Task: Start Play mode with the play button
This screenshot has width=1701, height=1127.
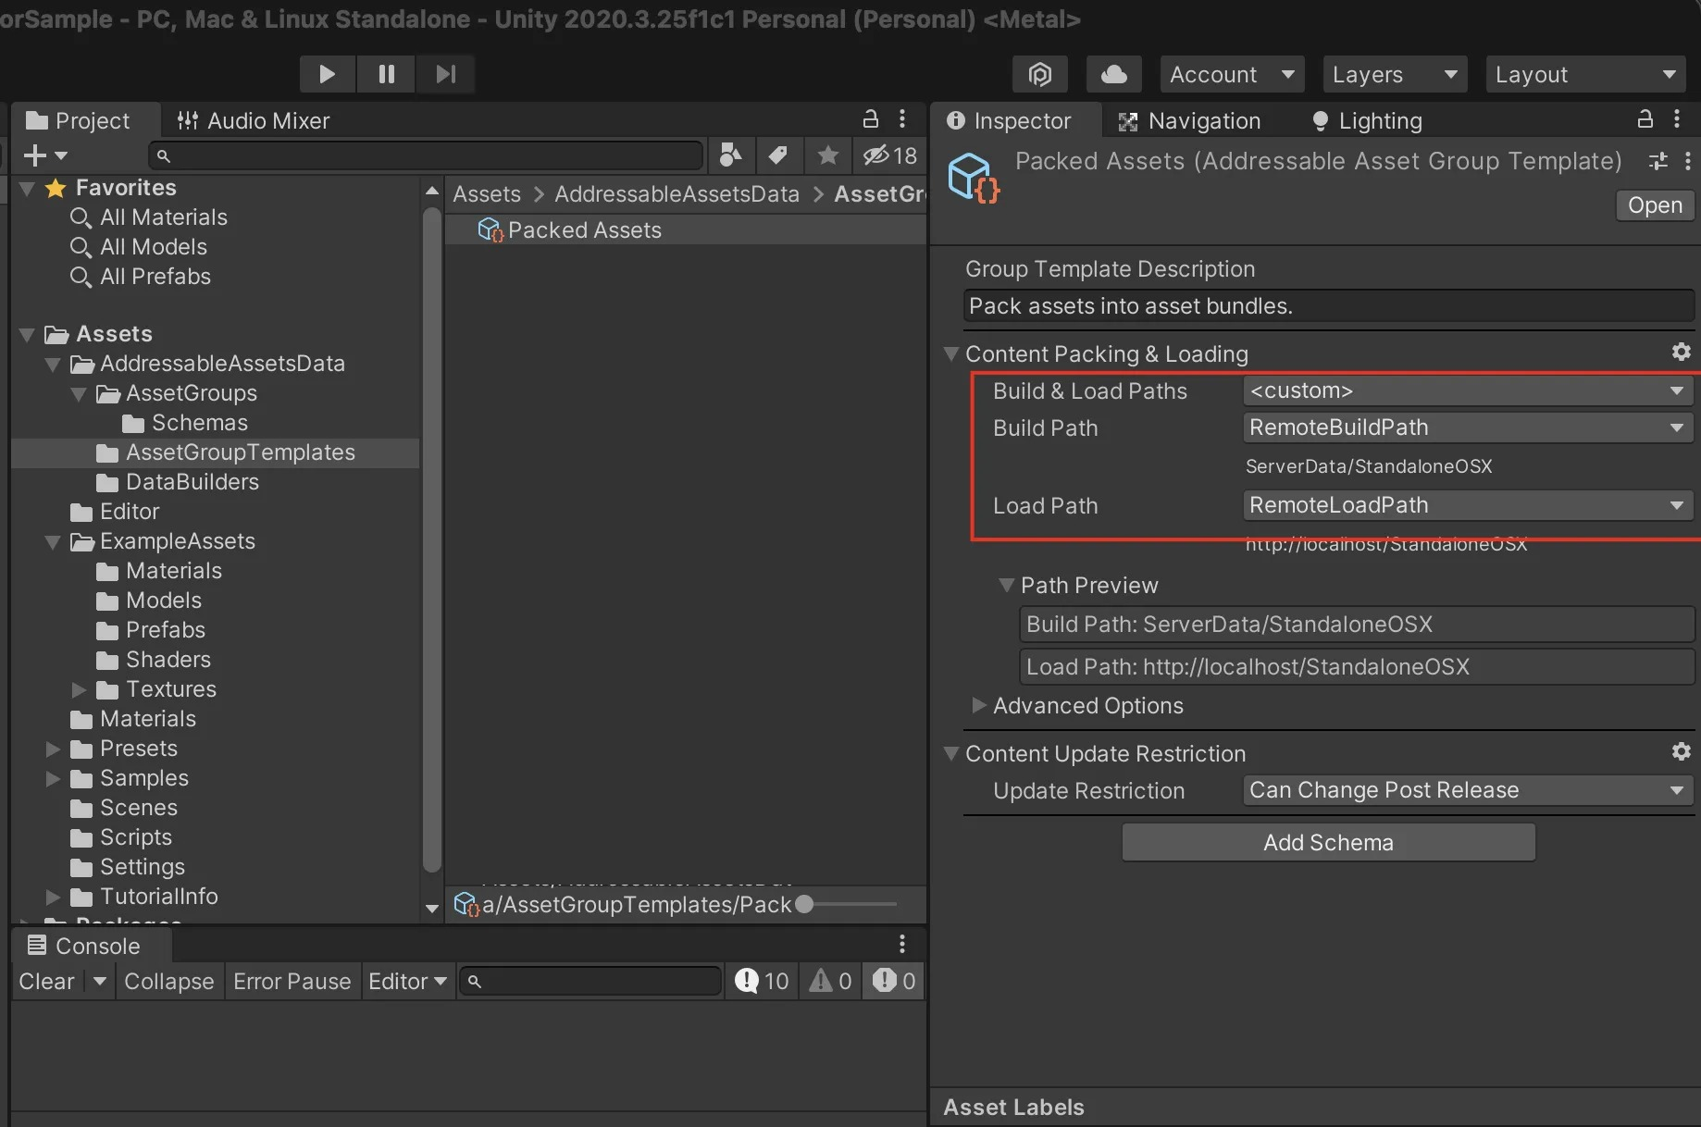Action: 327,74
